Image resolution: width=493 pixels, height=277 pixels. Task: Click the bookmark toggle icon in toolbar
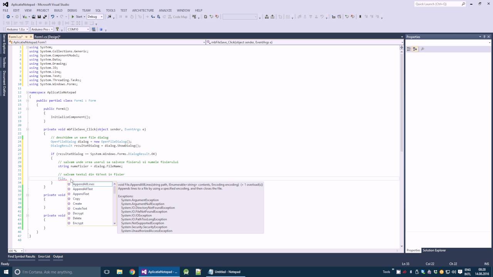pos(360,17)
